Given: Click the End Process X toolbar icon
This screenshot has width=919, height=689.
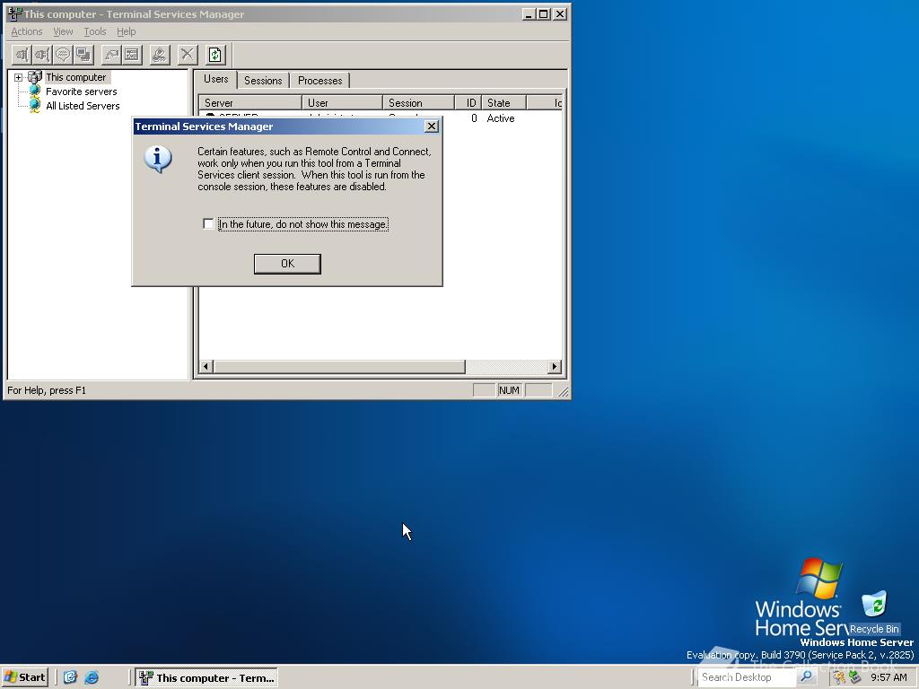Looking at the screenshot, I should pyautogui.click(x=187, y=55).
